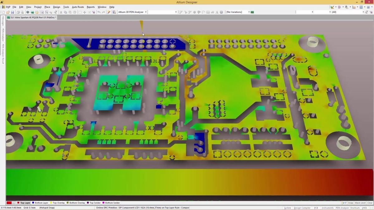This screenshot has height=210, width=374.
Task: Toggle the Top Layer tab
Action: 24,203
